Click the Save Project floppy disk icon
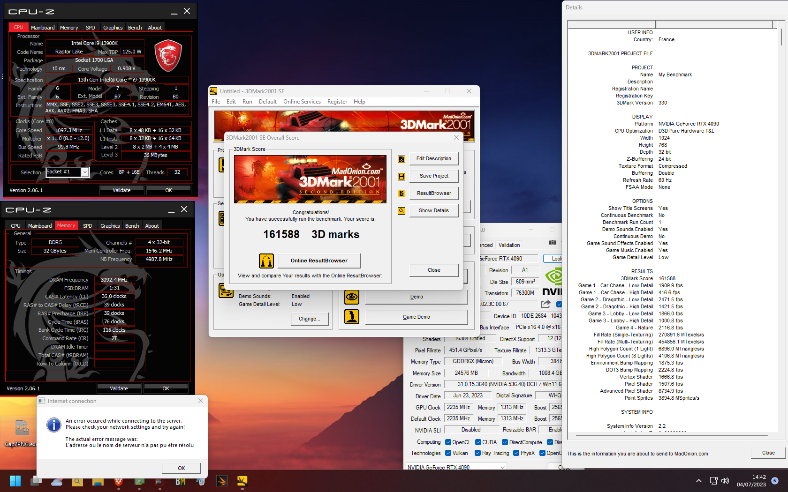Viewport: 788px width, 492px height. coord(402,177)
